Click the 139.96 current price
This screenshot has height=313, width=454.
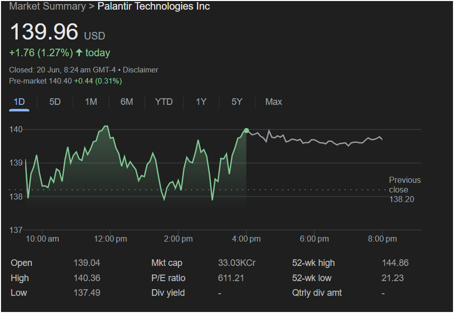tap(44, 31)
